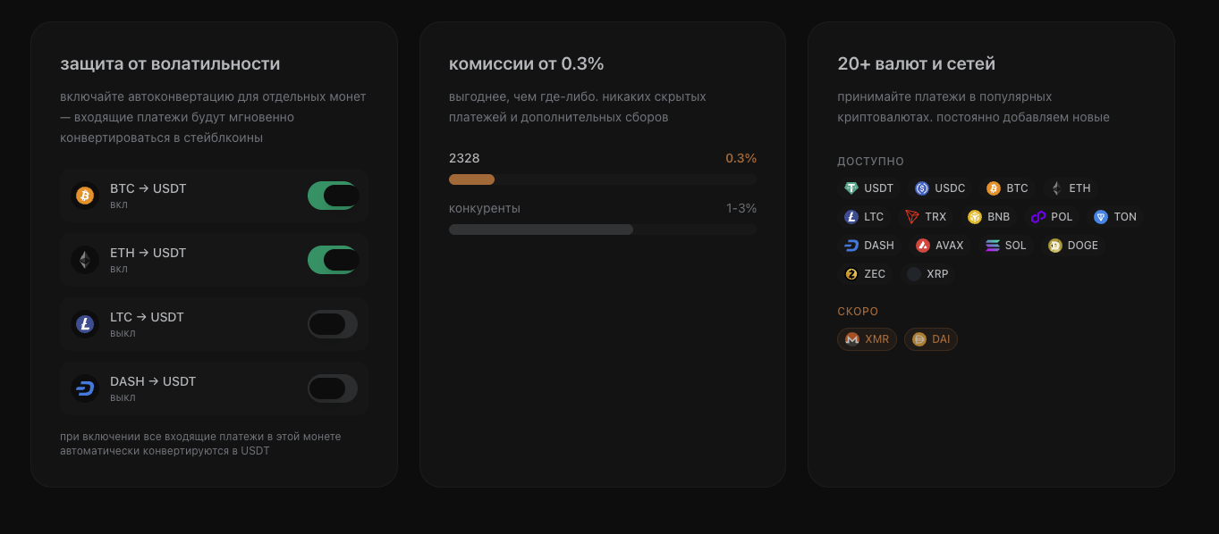Click the Ethereum icon in ETH → USDT row
Image resolution: width=1219 pixels, height=534 pixels.
pos(85,260)
